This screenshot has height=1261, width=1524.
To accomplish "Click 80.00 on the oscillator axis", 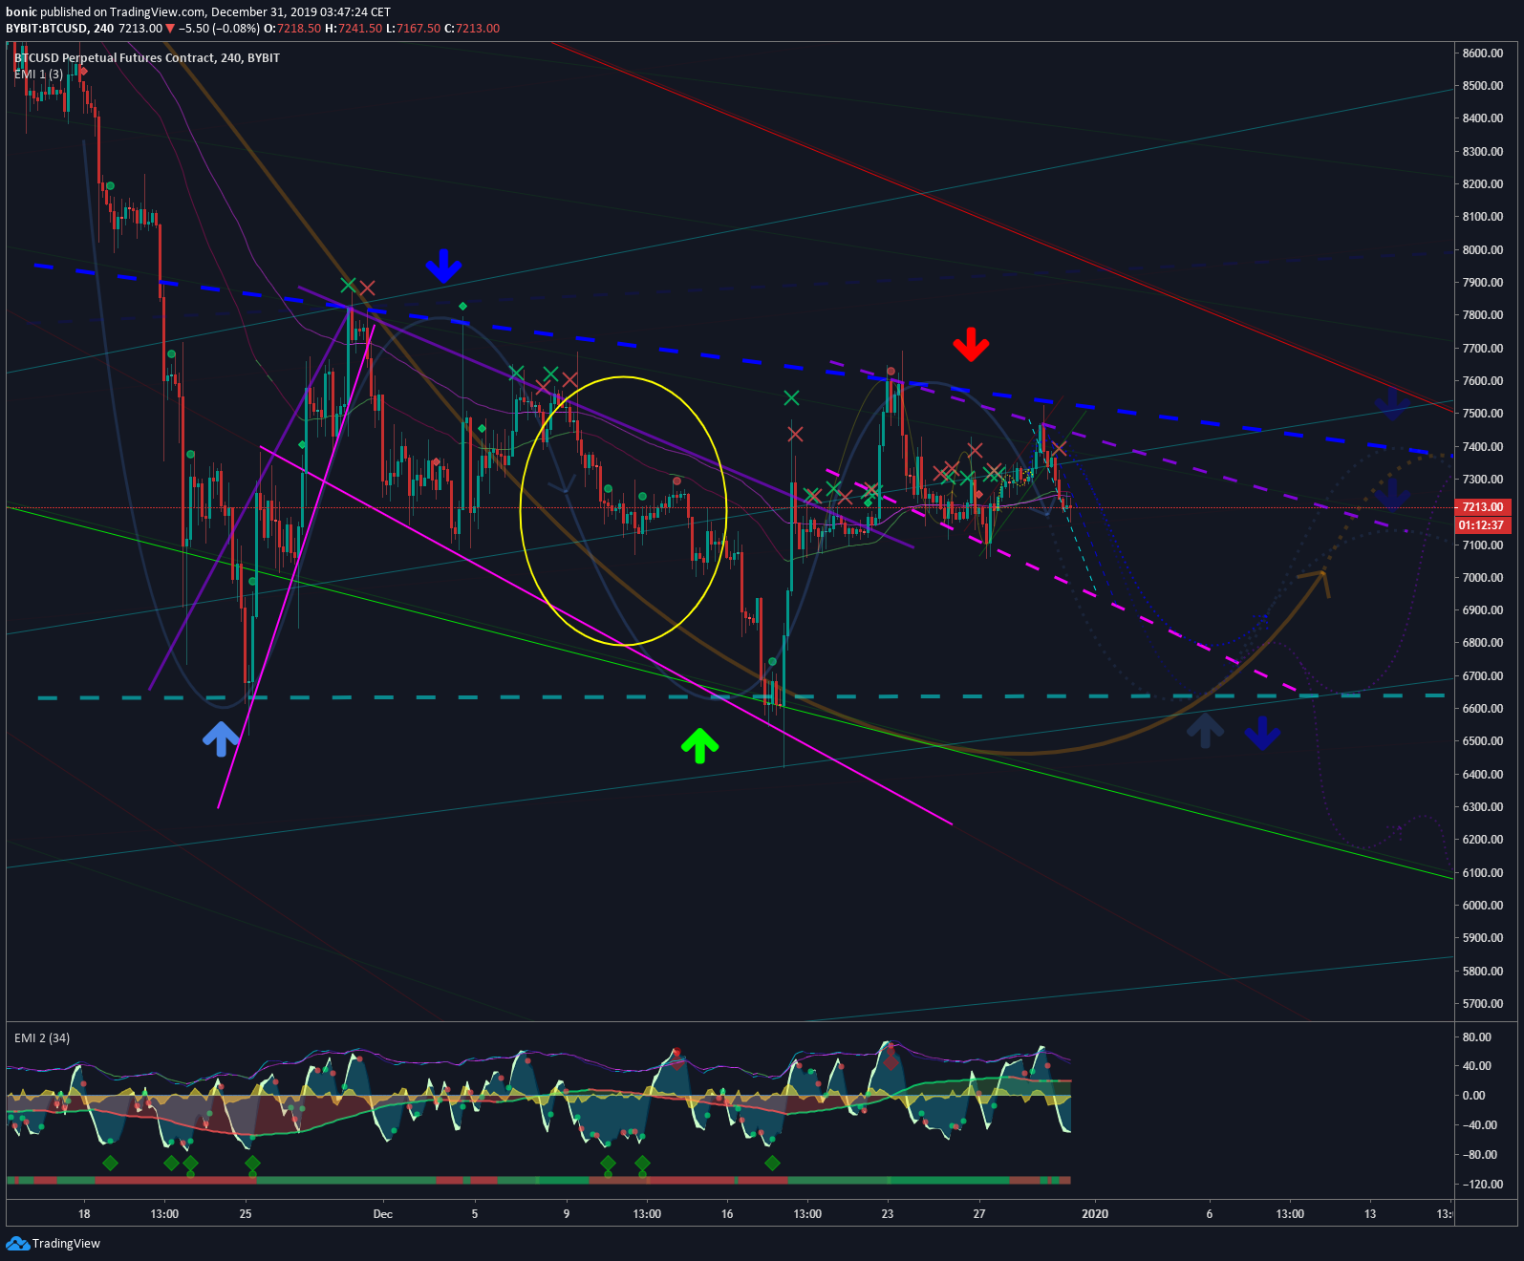I will (1477, 1037).
